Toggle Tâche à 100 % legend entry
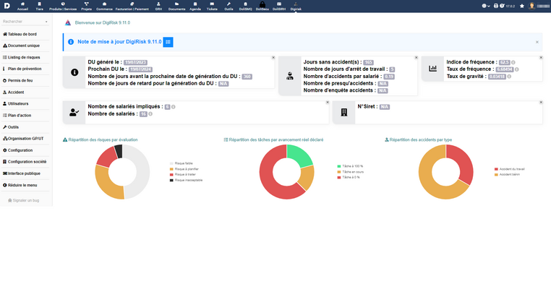 [350, 166]
